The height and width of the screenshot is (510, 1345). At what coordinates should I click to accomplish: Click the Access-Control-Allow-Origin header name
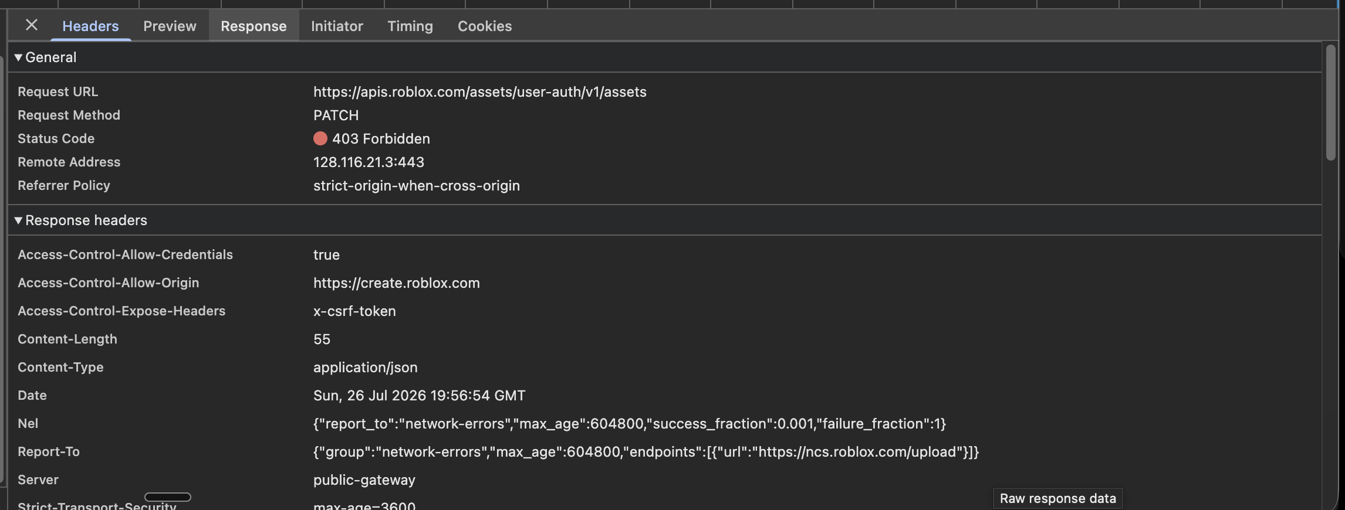click(108, 283)
